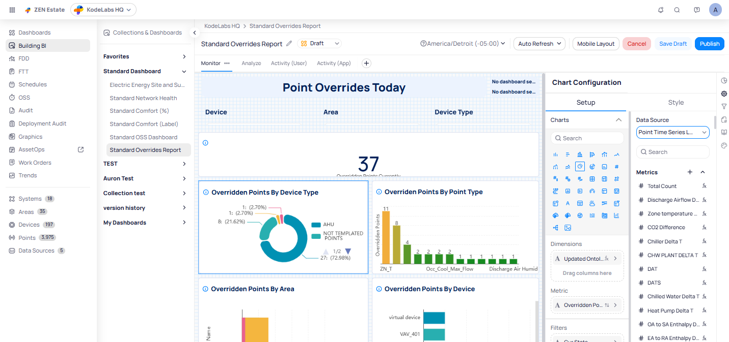Switch to the Style tab
This screenshot has width=729, height=342.
pyautogui.click(x=676, y=103)
